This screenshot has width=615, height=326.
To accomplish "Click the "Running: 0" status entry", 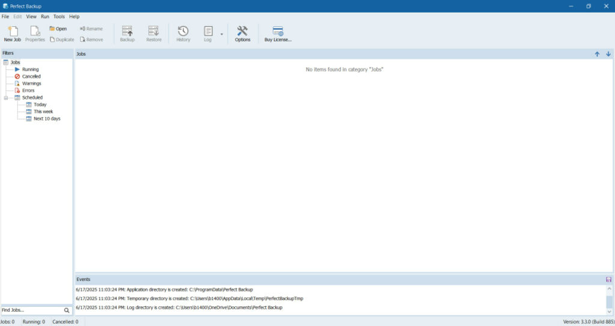I will (x=34, y=322).
